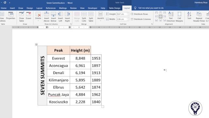Click the Height (m) header cell
The height and width of the screenshot is (118, 209).
(x=80, y=50)
